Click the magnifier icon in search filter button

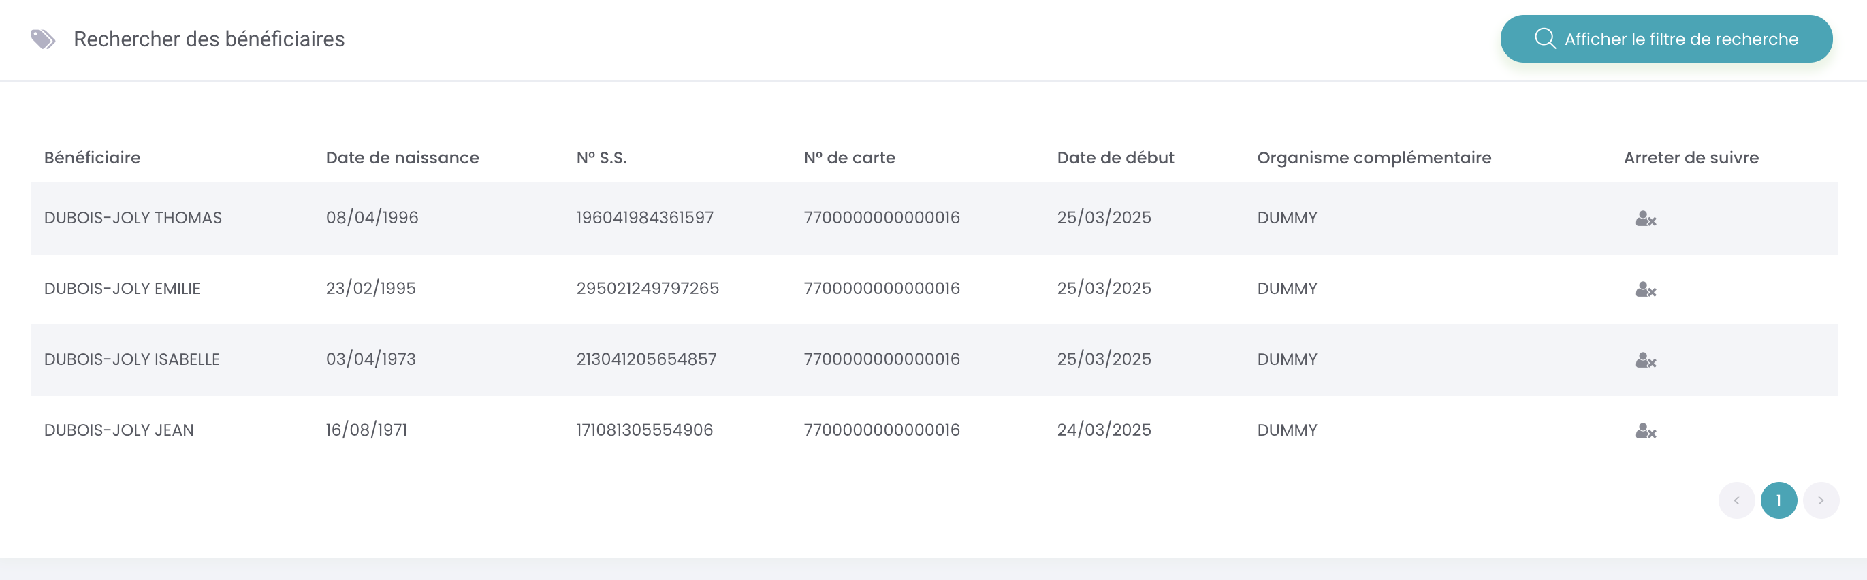tap(1544, 38)
